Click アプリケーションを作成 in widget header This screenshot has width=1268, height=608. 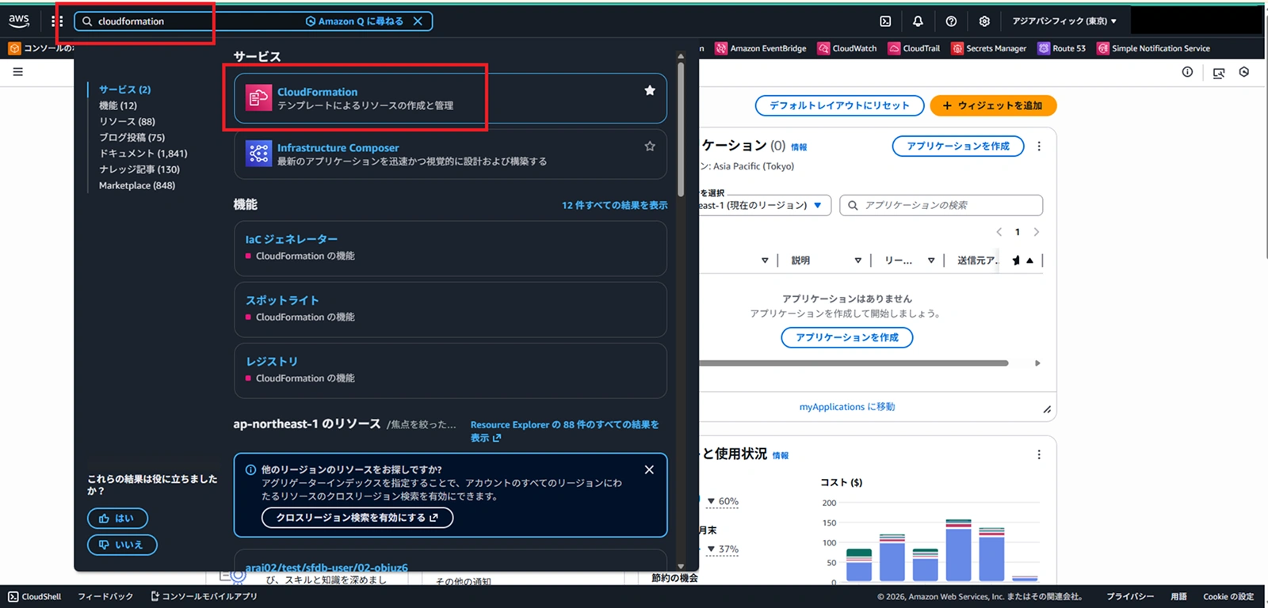(958, 146)
